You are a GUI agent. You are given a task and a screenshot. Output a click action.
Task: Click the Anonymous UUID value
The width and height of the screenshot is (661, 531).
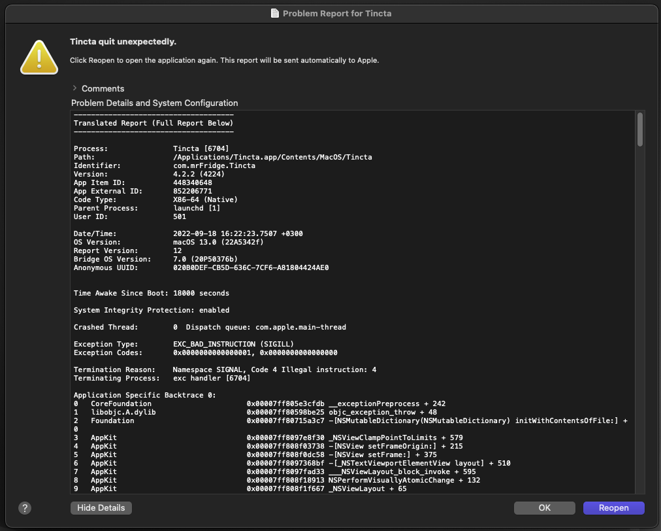(x=251, y=267)
